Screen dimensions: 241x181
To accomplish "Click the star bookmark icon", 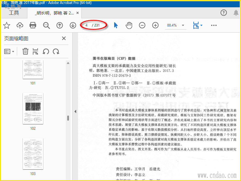I will [7, 25].
